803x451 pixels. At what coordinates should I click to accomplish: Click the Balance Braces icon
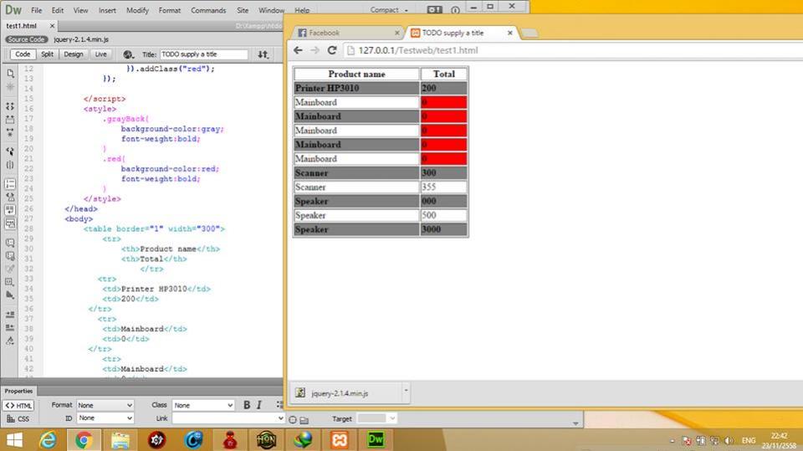coord(10,165)
